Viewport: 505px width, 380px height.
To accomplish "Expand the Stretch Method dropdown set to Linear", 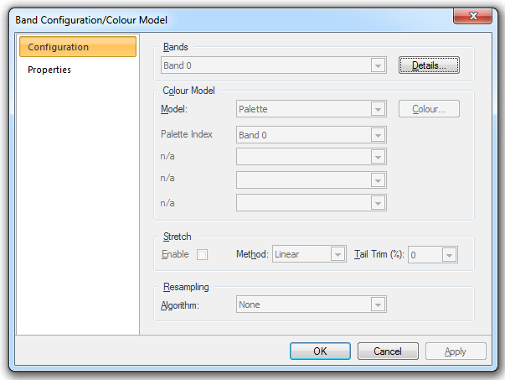I will (309, 254).
